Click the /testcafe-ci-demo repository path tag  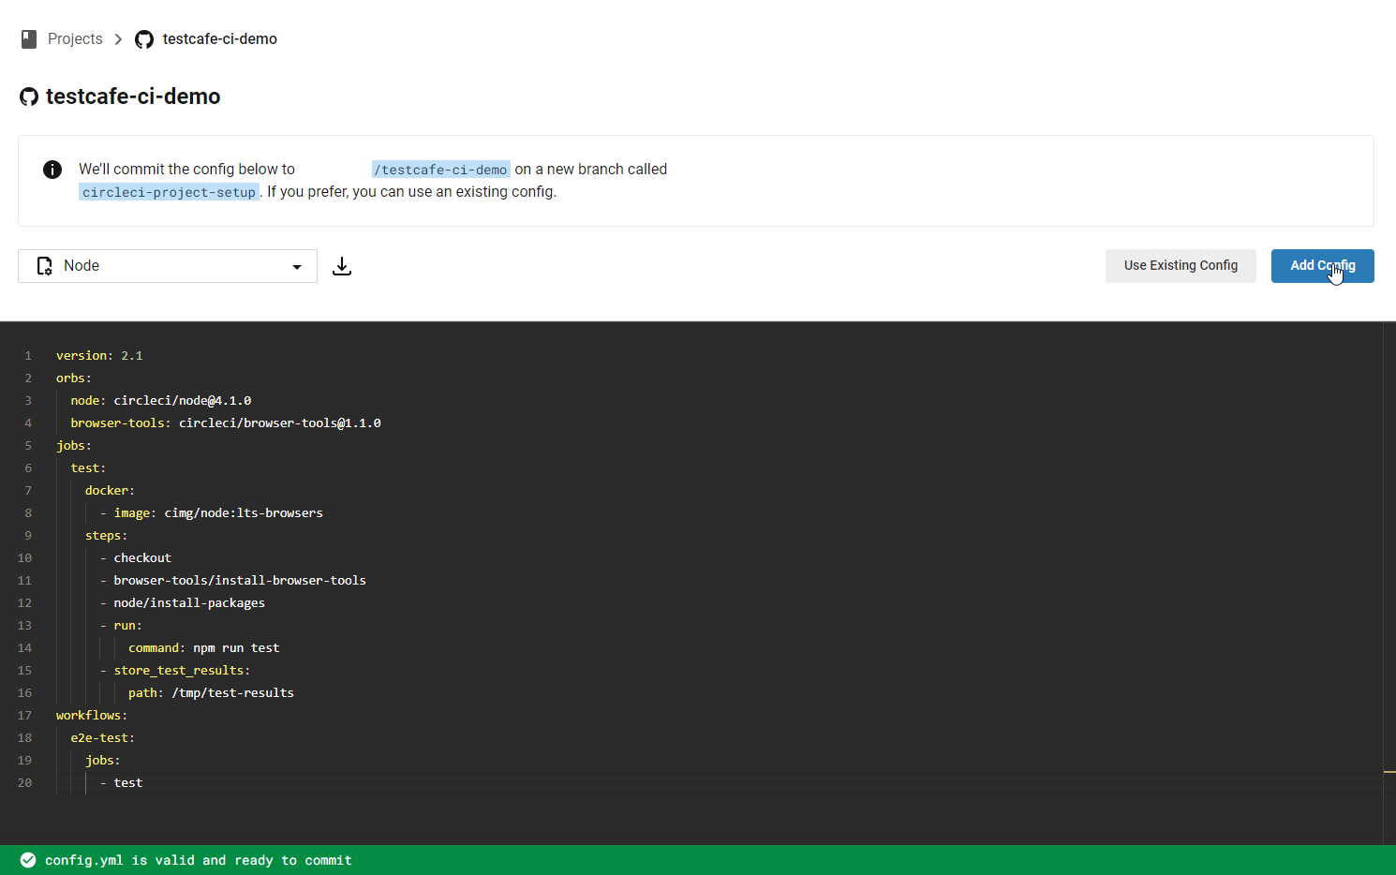tap(440, 170)
